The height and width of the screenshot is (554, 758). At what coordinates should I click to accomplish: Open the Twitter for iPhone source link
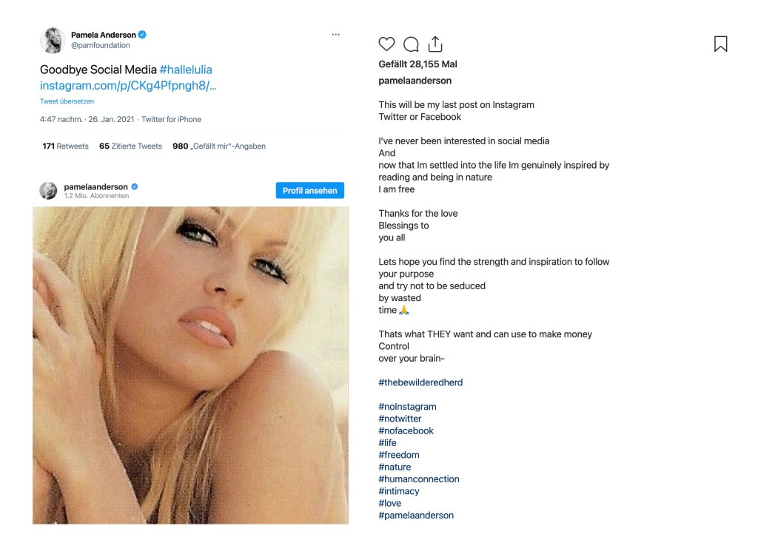pos(171,119)
